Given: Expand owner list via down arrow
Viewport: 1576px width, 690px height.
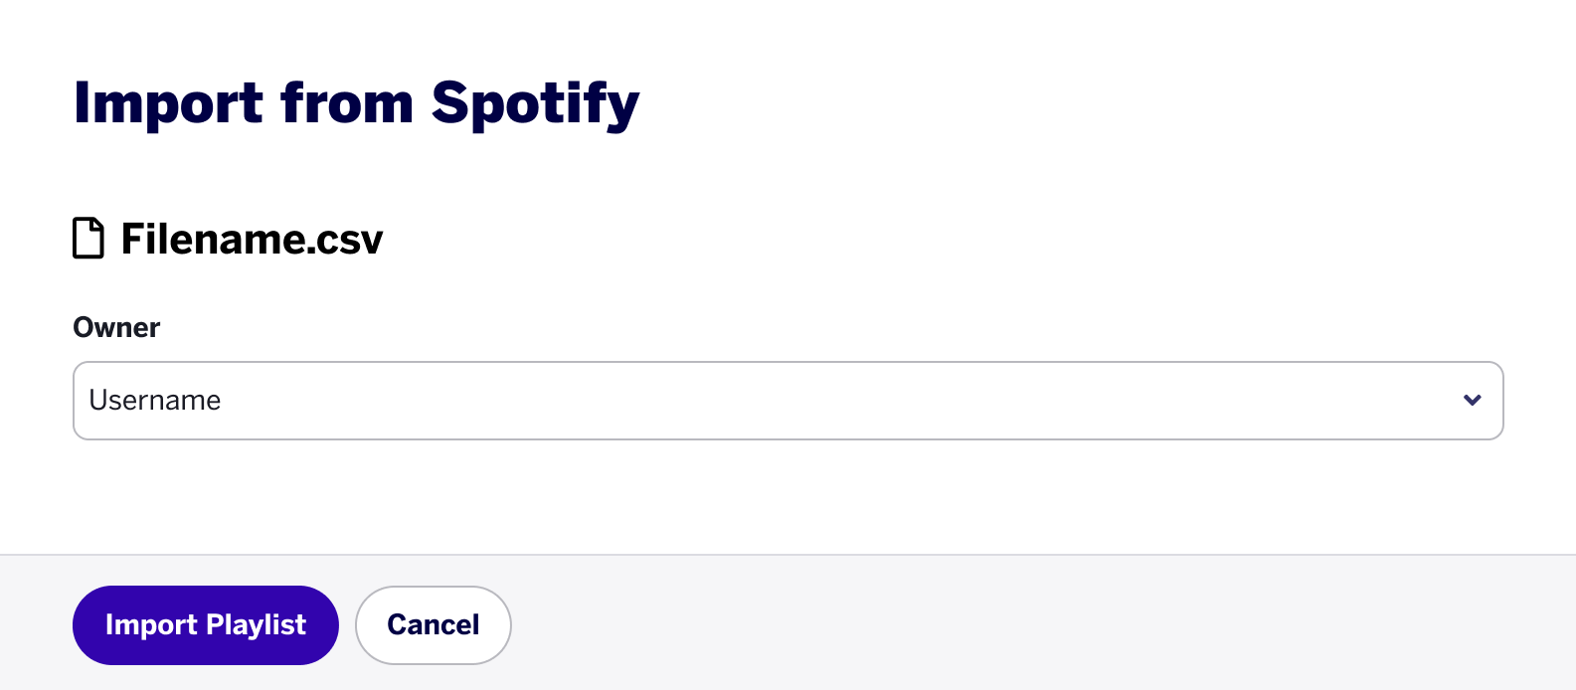Looking at the screenshot, I should [x=1473, y=400].
